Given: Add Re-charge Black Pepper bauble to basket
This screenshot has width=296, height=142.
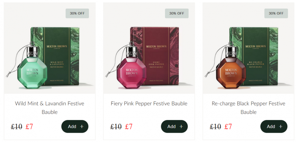Looking at the screenshot, I should tap(274, 127).
